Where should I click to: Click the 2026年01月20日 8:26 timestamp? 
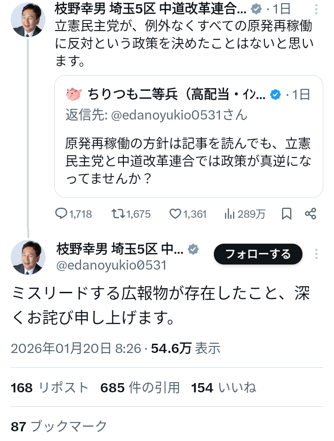(76, 348)
